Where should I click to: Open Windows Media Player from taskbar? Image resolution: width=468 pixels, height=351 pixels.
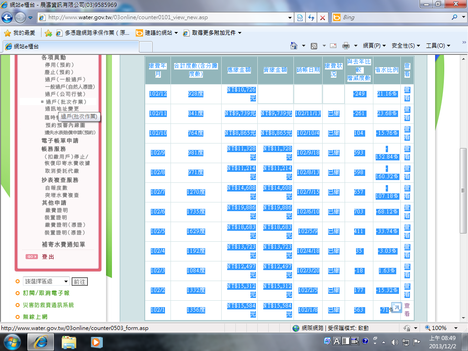[x=96, y=342]
